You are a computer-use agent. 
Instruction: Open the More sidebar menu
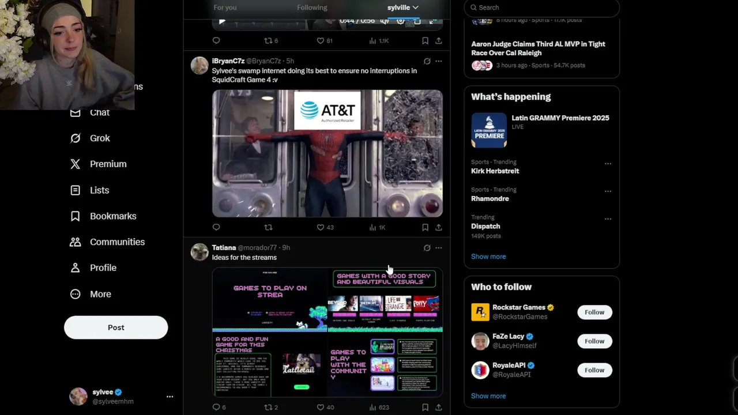click(x=91, y=294)
